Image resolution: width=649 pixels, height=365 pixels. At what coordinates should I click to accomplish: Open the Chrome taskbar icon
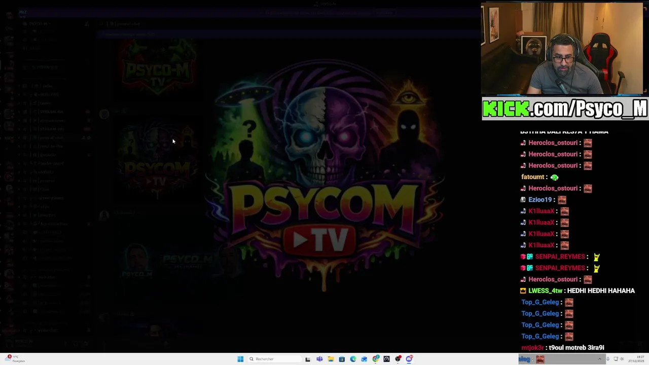376,359
